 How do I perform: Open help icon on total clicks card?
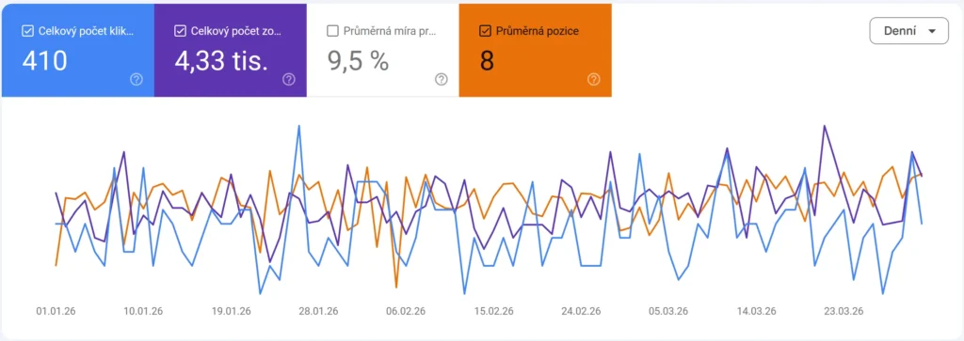137,79
